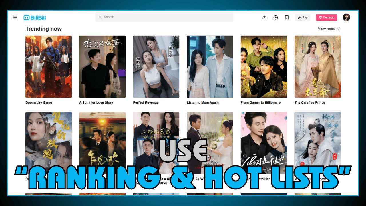Go to the BiliBili home logo
The image size is (366, 206).
pyautogui.click(x=35, y=17)
